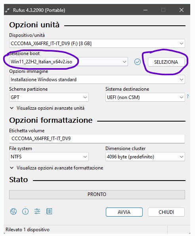Click the Etichetta volume text field

[97, 139]
